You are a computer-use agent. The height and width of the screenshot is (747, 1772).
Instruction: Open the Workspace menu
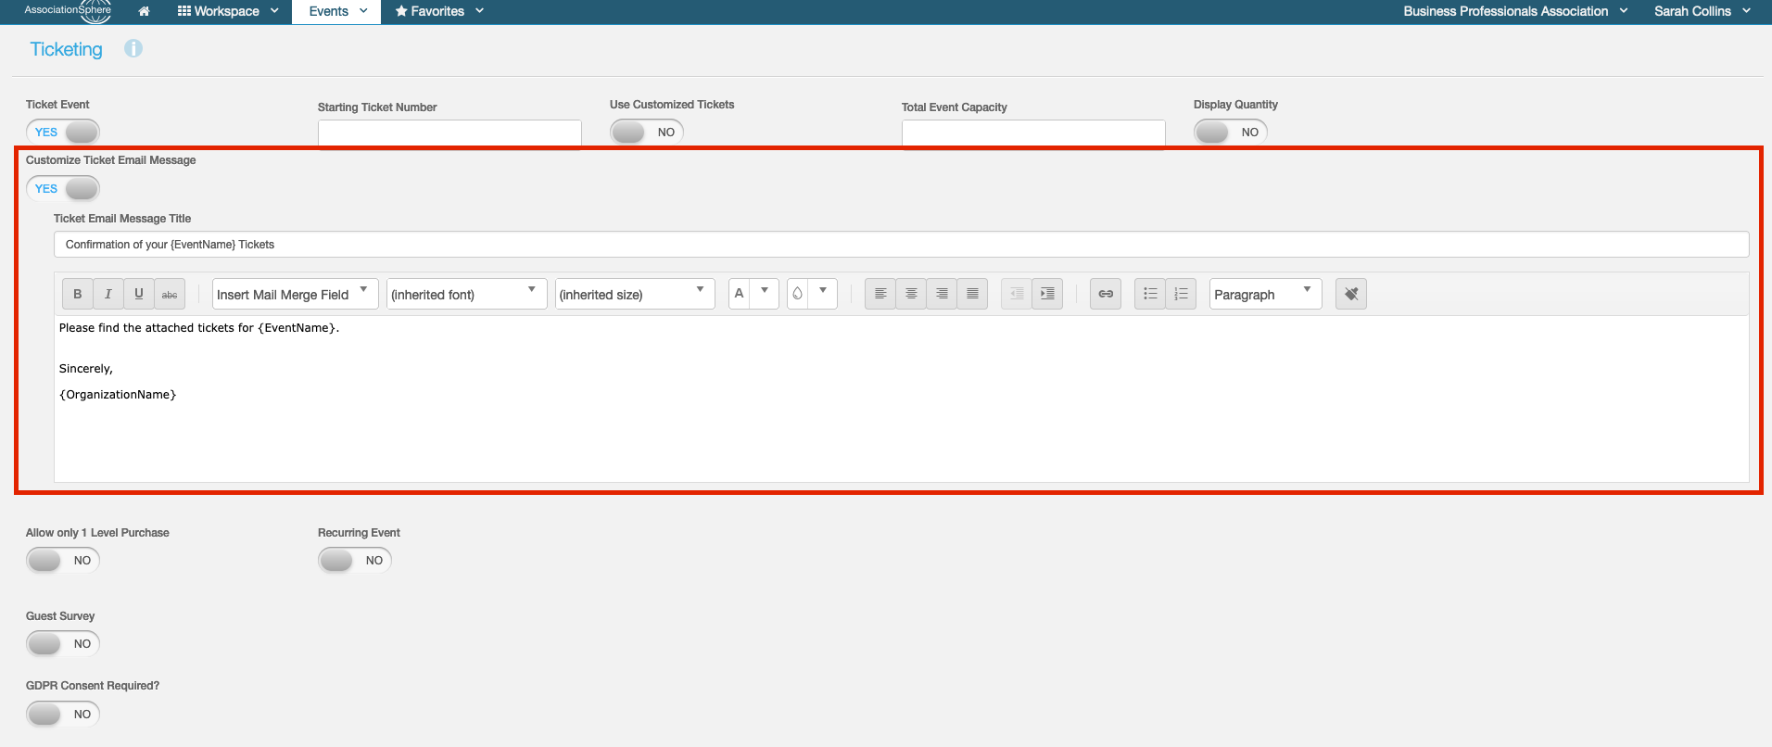tap(228, 11)
